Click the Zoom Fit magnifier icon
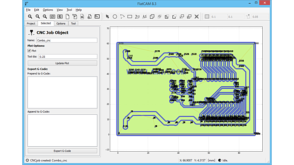This screenshot has height=165, width=294. pyautogui.click(x=30, y=16)
